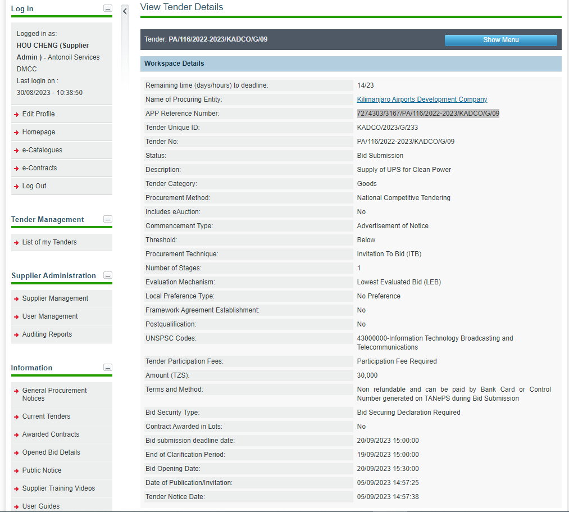Click Tender Unique ID value KADCO/2023/G/233
This screenshot has width=569, height=512.
click(388, 128)
